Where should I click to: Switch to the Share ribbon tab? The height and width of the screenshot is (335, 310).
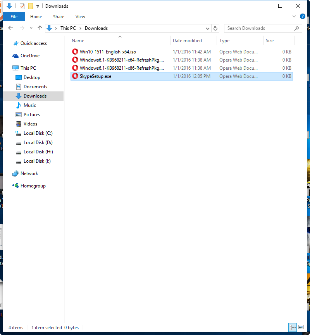(x=59, y=17)
